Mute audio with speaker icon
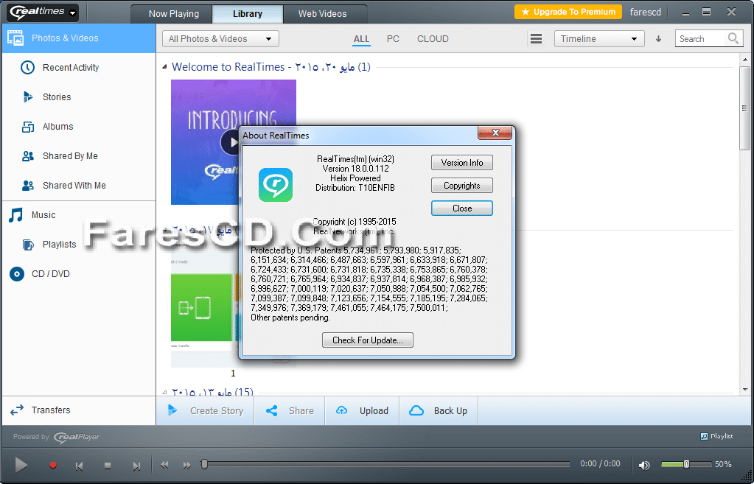Viewport: 754px width, 484px height. 644,465
